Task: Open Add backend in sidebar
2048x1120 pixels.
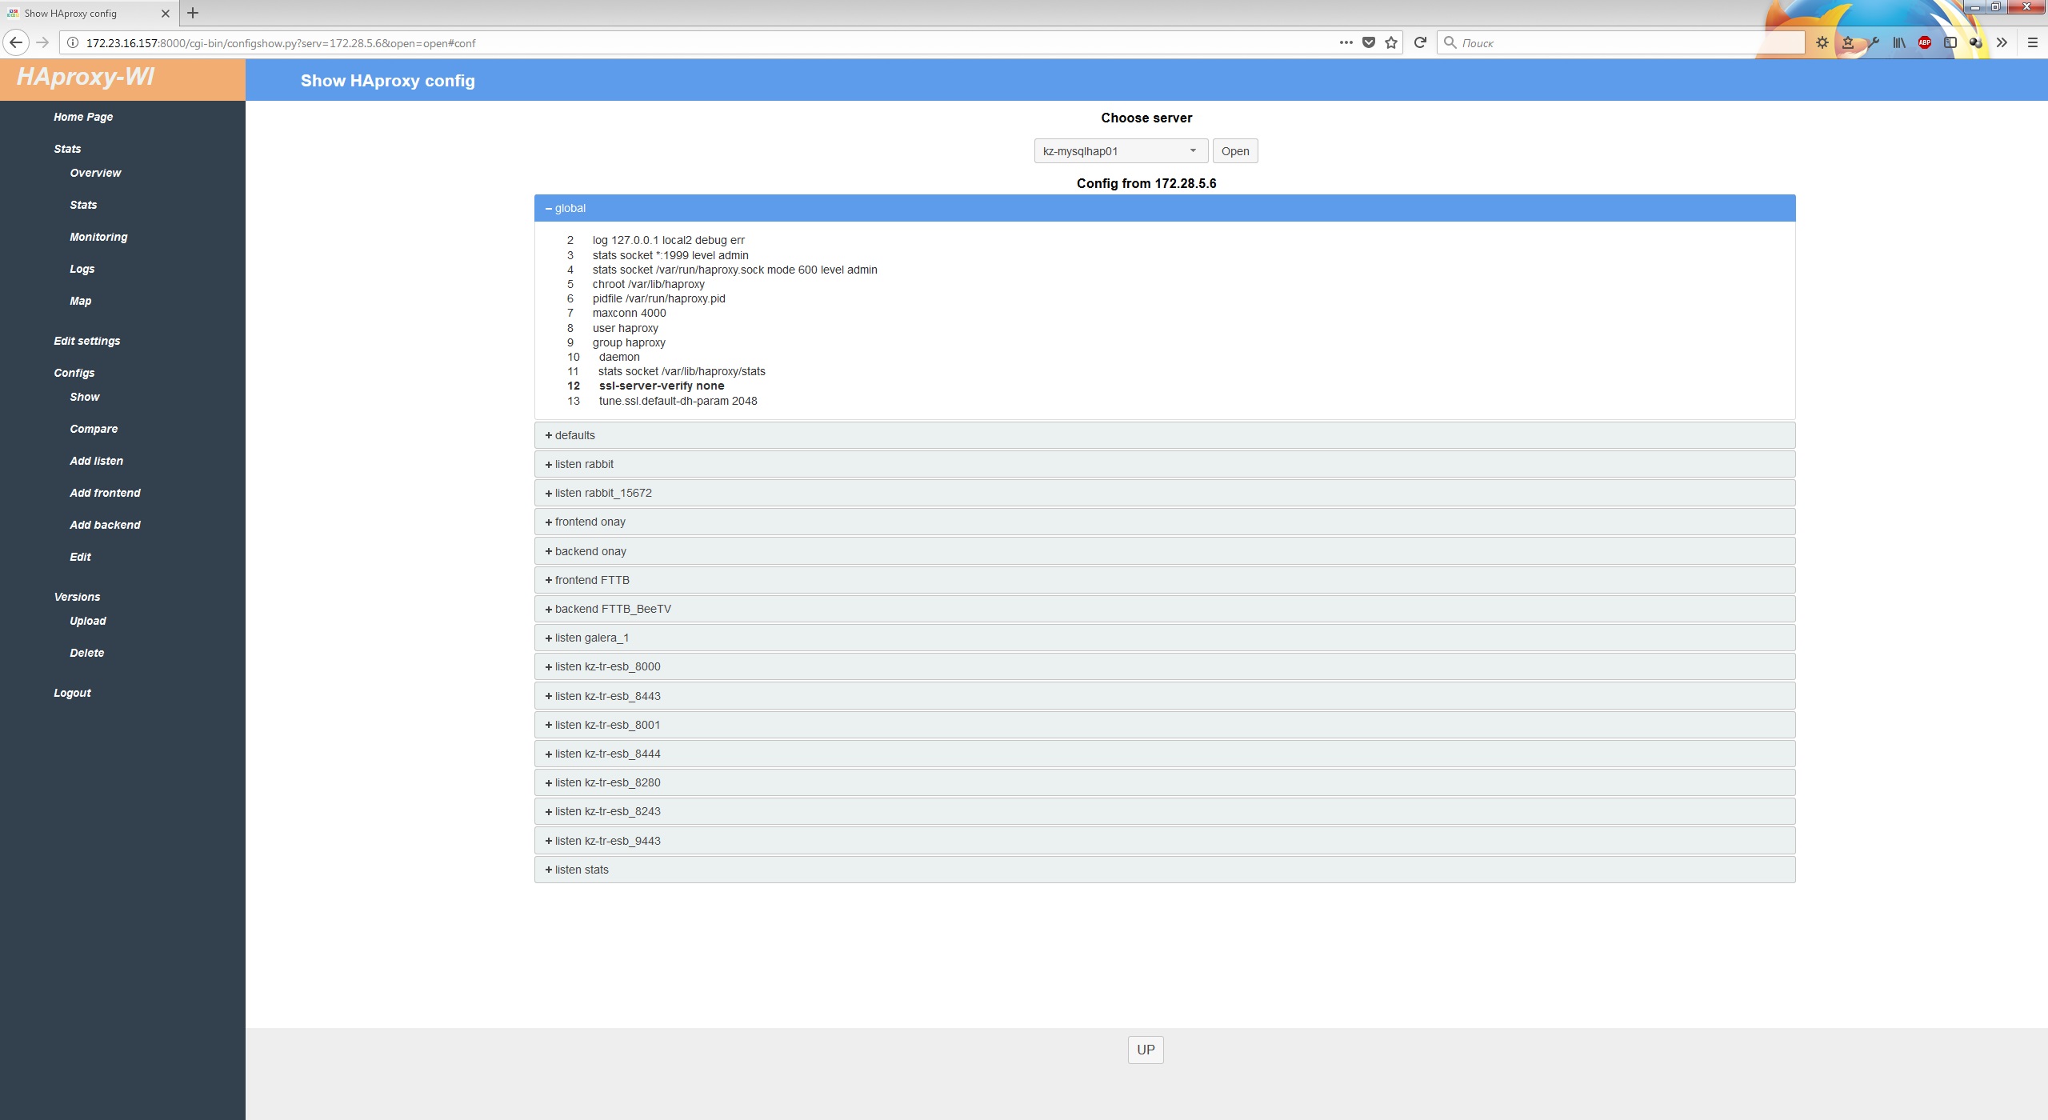Action: pos(105,525)
